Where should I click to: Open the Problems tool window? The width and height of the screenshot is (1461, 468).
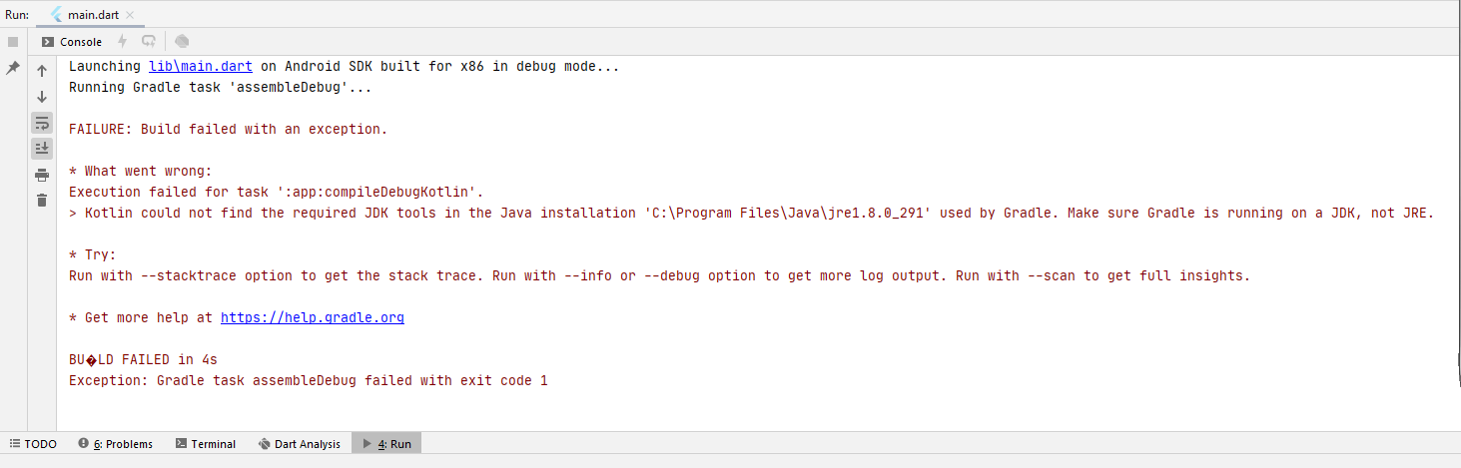[115, 444]
